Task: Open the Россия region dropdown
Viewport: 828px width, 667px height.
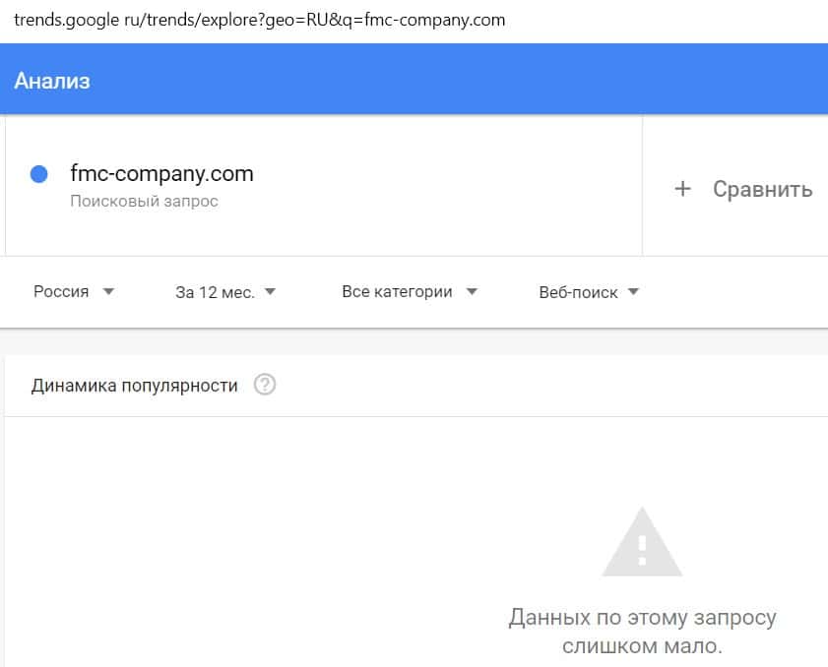Action: (x=61, y=291)
